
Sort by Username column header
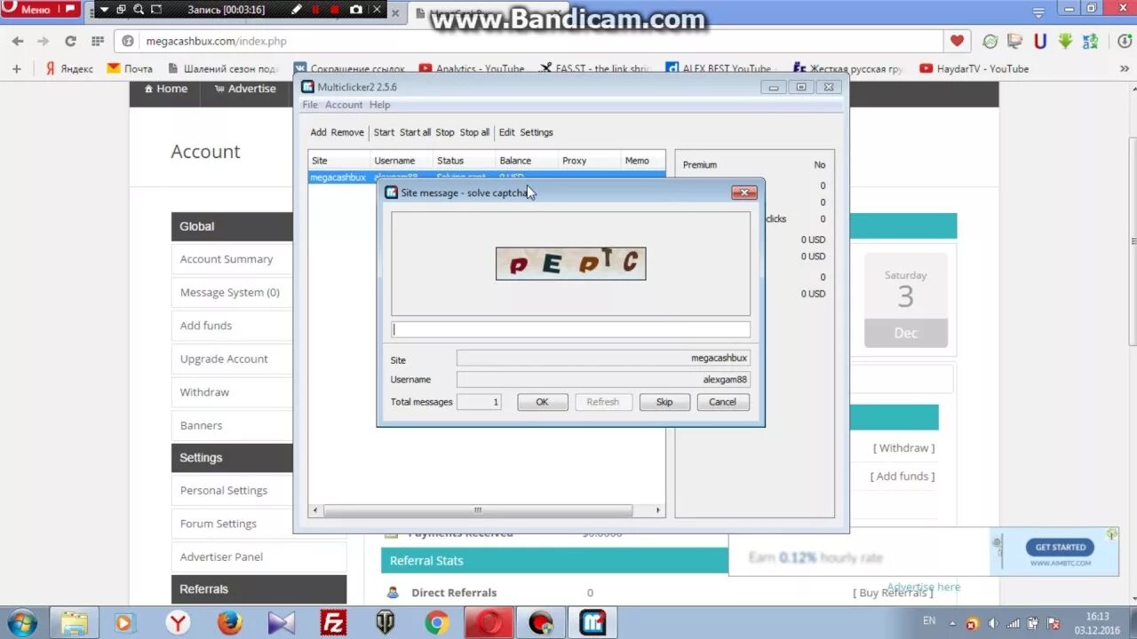[x=402, y=161]
